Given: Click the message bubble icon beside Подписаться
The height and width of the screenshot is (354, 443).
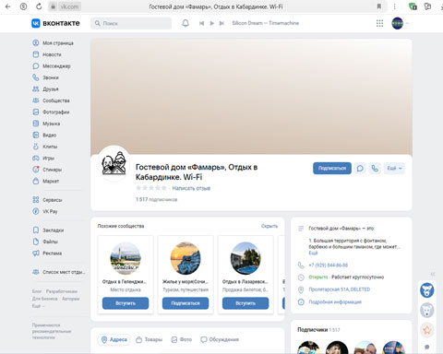Looking at the screenshot, I should tap(360, 169).
